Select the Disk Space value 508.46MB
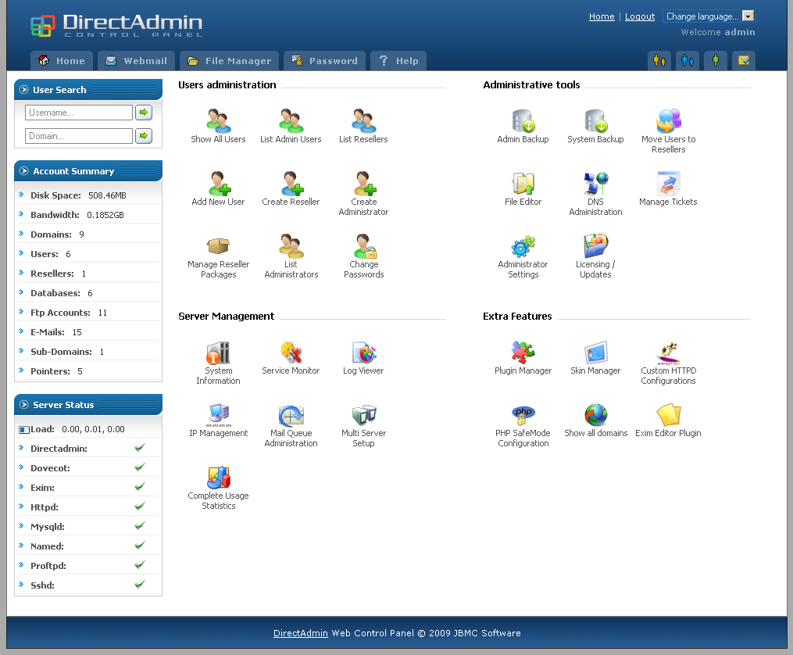The image size is (793, 655). coord(107,195)
